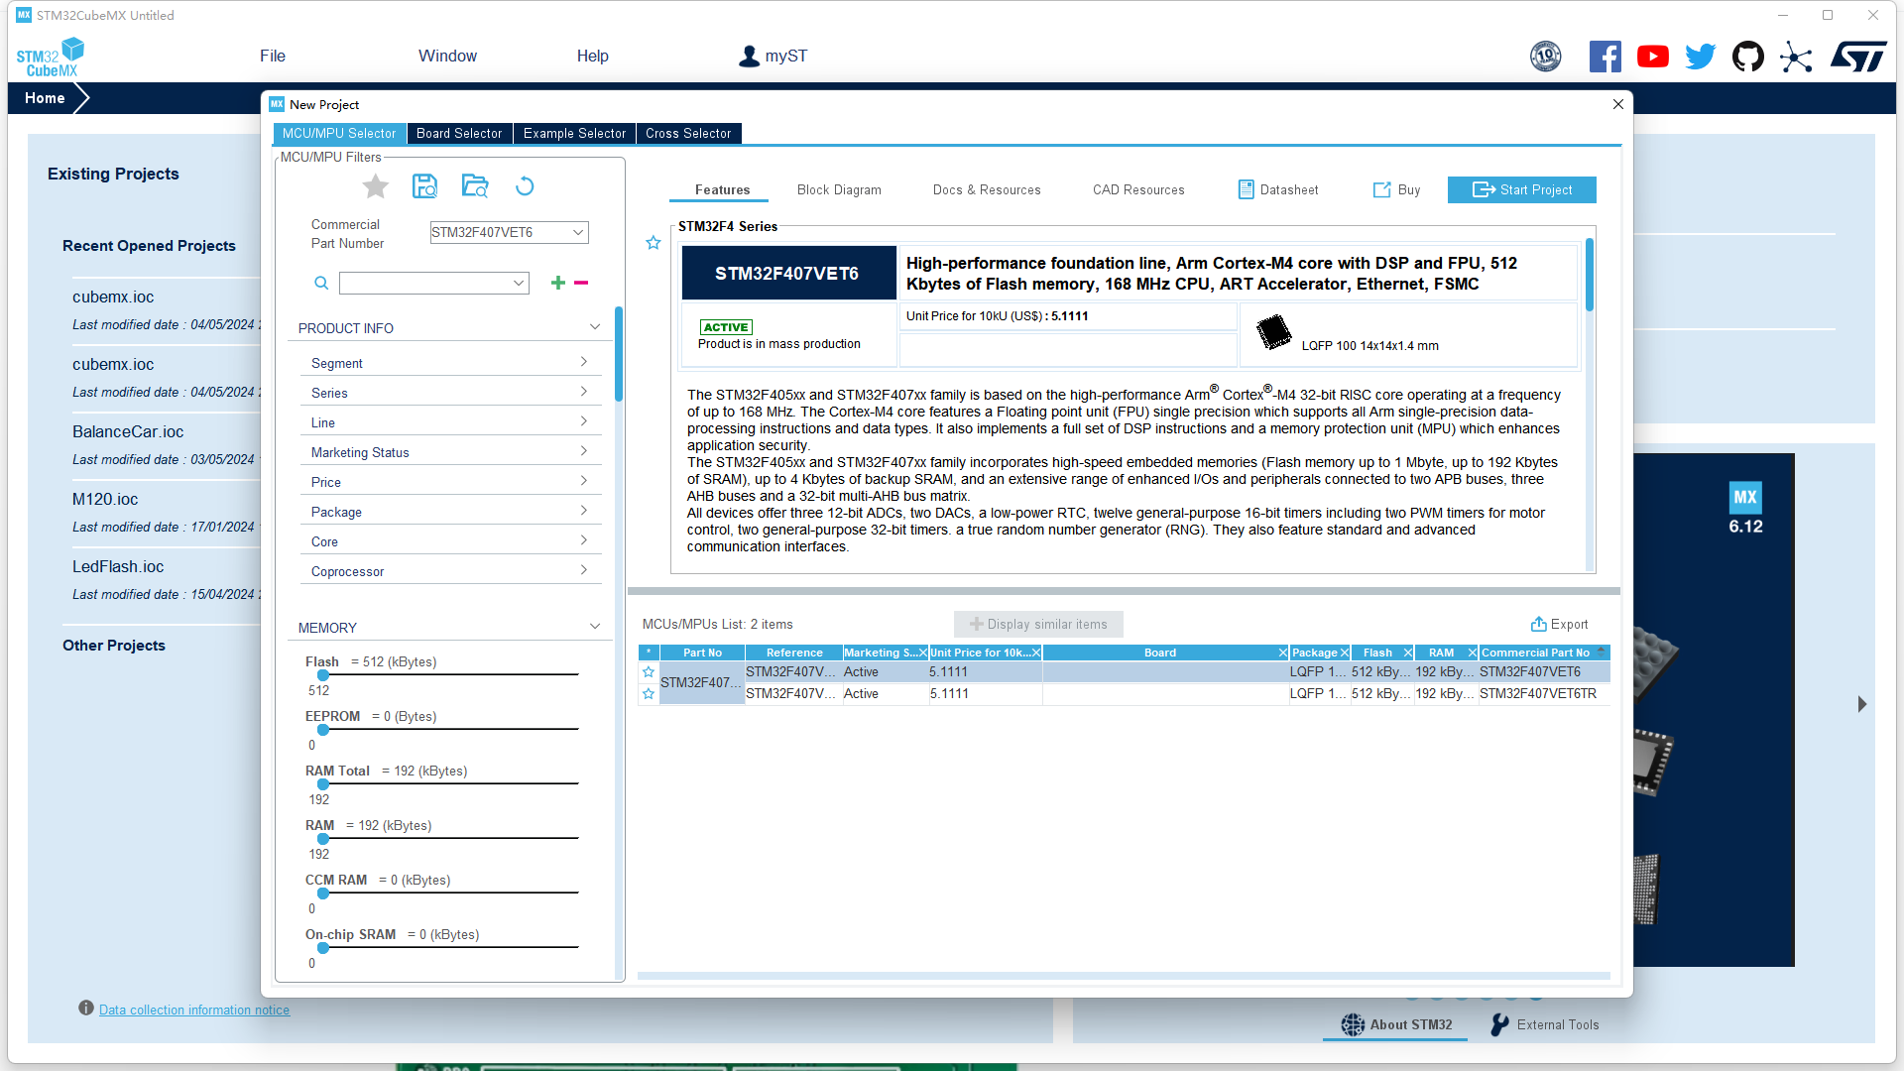This screenshot has width=1904, height=1071.
Task: Open the Block Diagram tab
Action: point(839,190)
